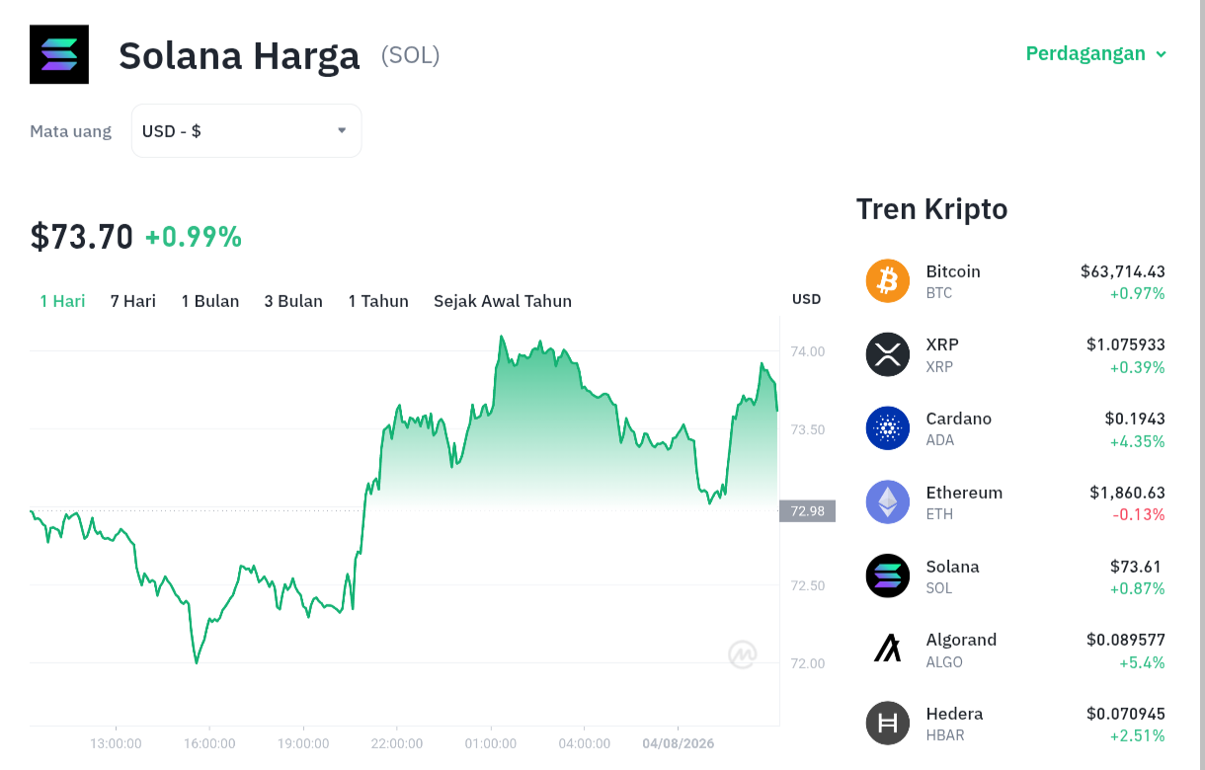Select the Algorand ALGO icon
The height and width of the screenshot is (770, 1205).
coord(888,649)
